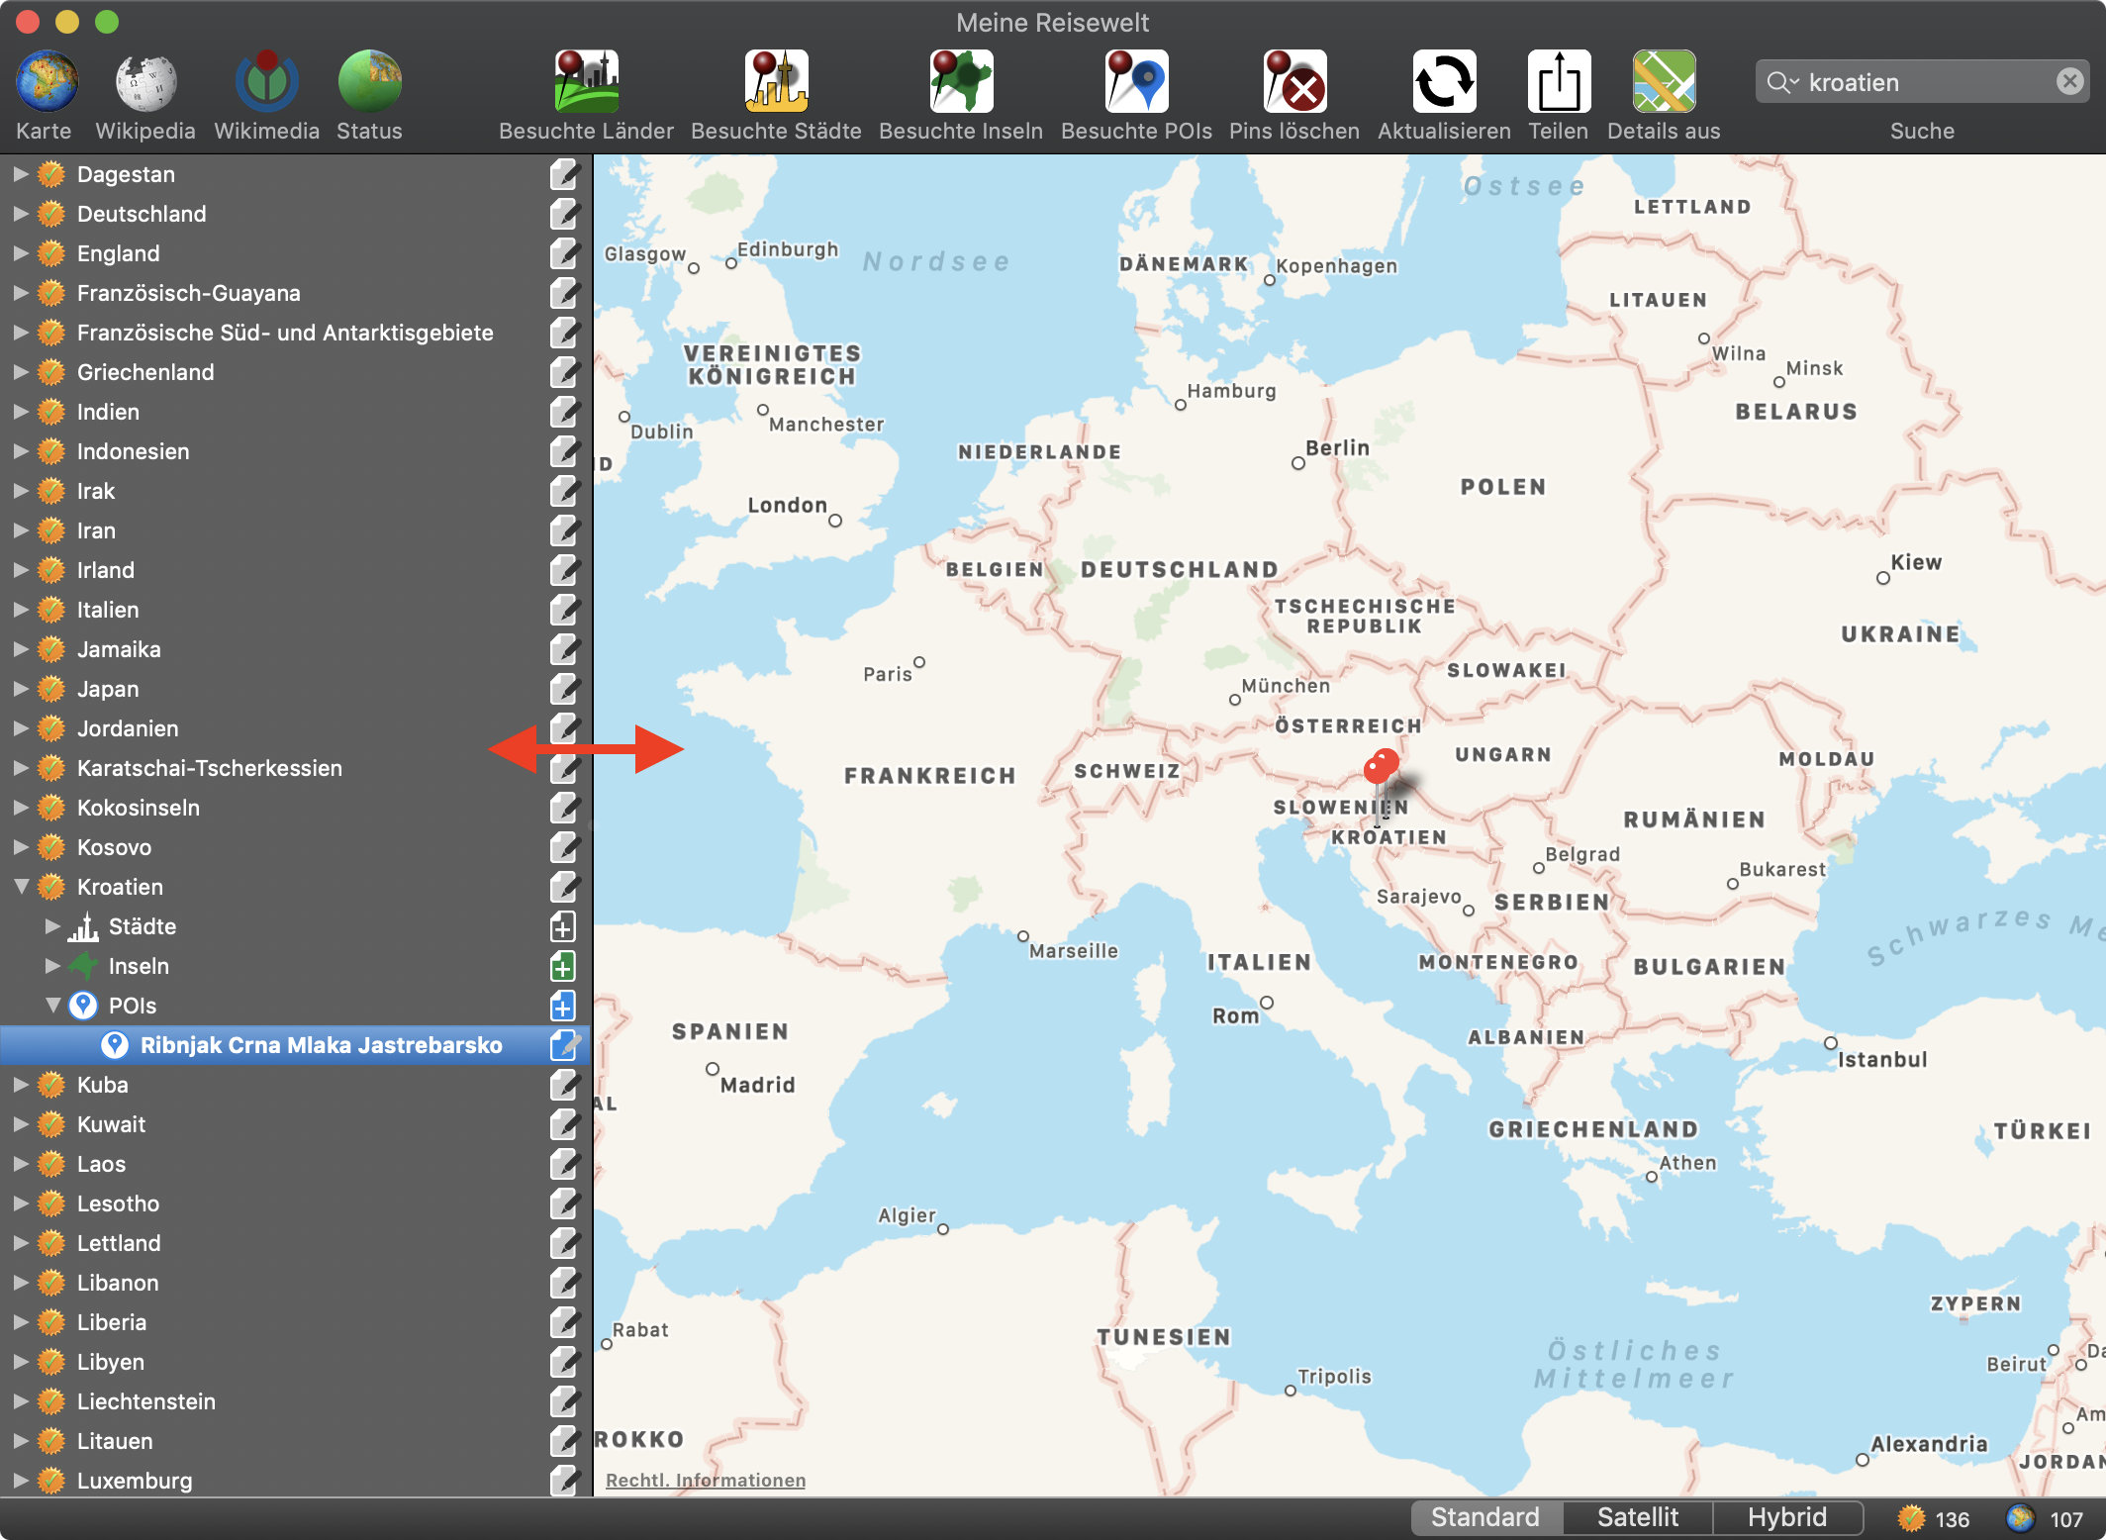Screen dimensions: 2106x1540
Task: Expand the Dagestan tree row
Action: 20,174
